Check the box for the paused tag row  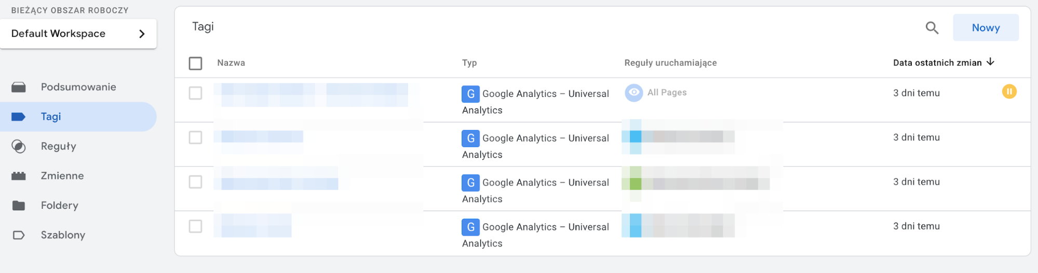click(x=195, y=93)
